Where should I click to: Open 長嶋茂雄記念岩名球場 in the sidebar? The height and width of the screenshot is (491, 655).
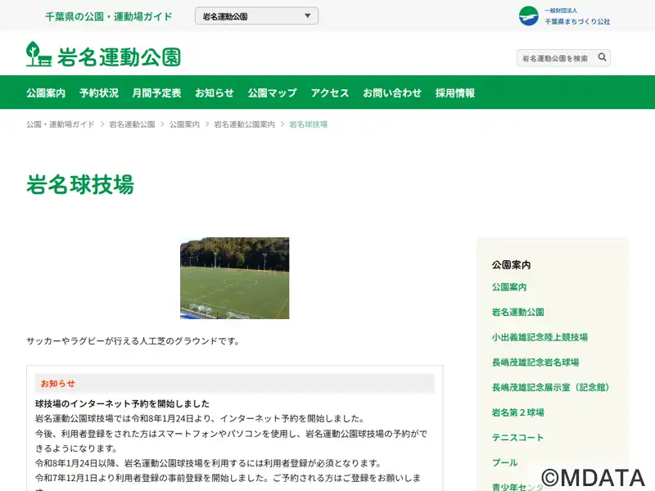(535, 363)
